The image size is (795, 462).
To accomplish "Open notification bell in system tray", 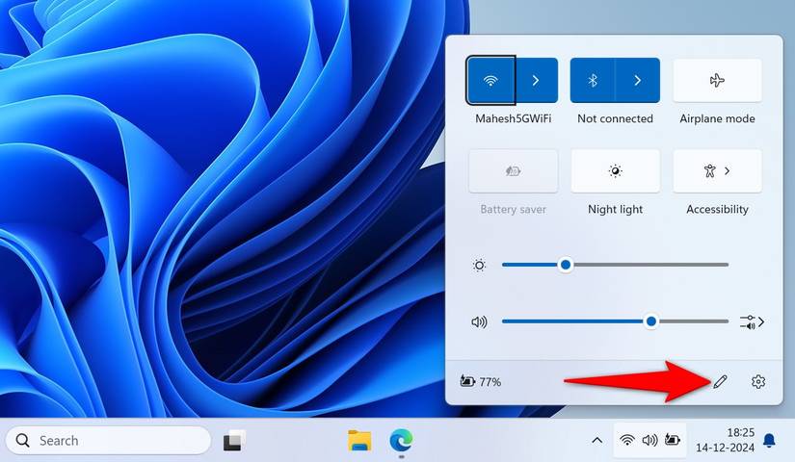I will (x=769, y=440).
